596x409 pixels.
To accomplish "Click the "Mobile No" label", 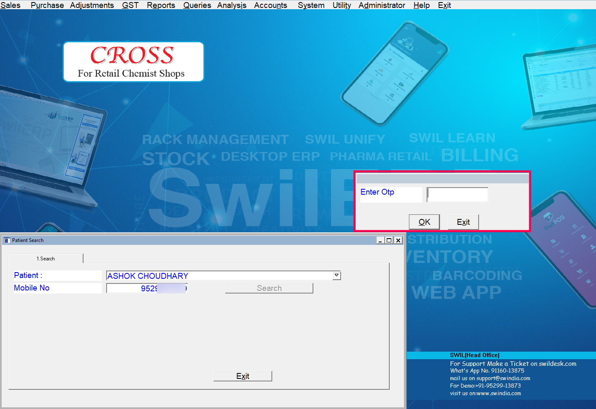I will click(x=32, y=288).
